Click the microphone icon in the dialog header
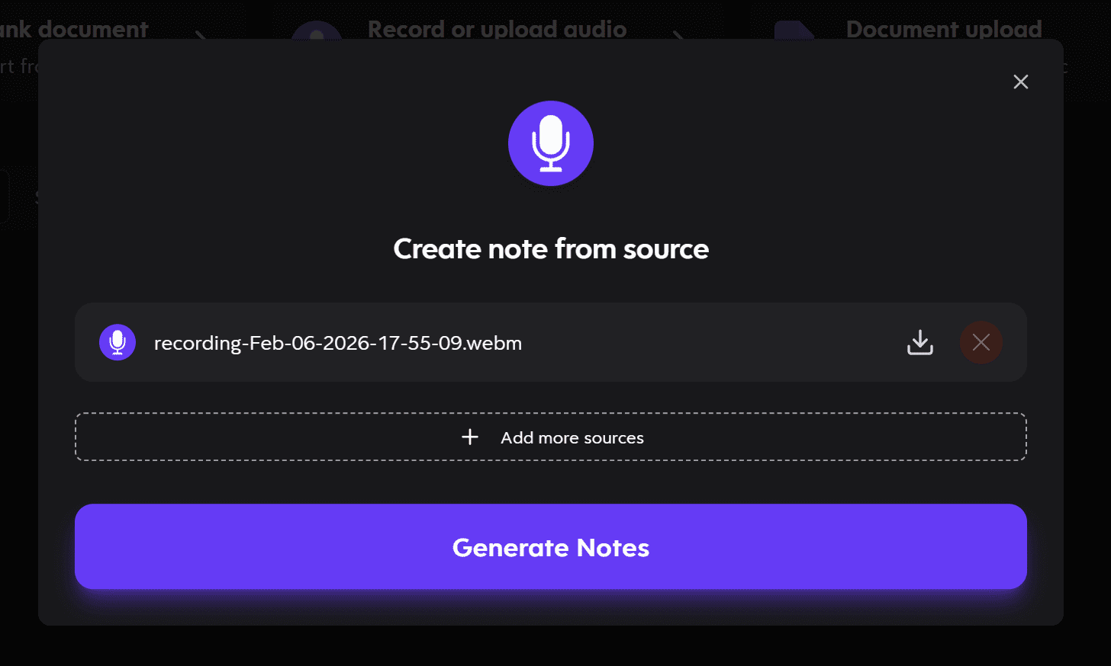This screenshot has width=1111, height=666. [551, 143]
